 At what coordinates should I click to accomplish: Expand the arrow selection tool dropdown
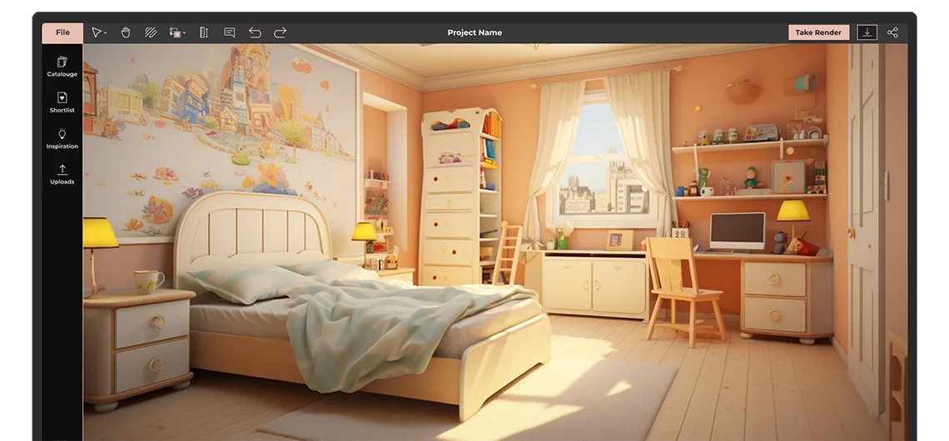pyautogui.click(x=97, y=32)
